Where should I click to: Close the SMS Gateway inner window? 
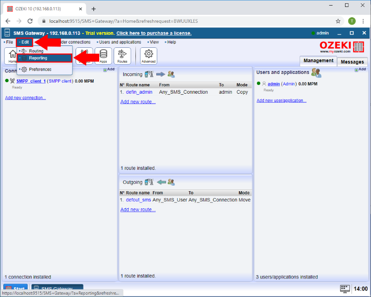pos(364,33)
